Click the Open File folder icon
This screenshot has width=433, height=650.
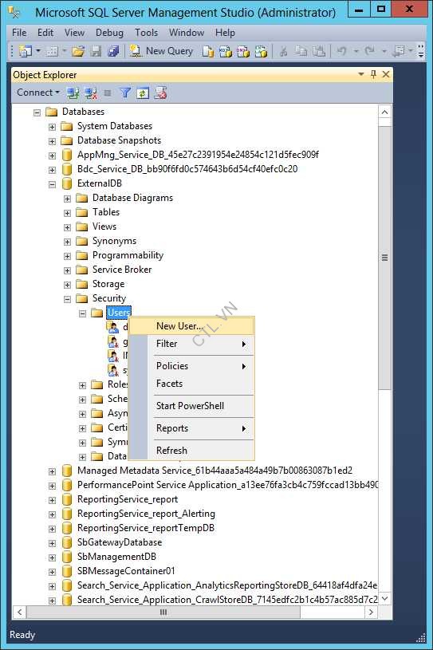(x=78, y=51)
